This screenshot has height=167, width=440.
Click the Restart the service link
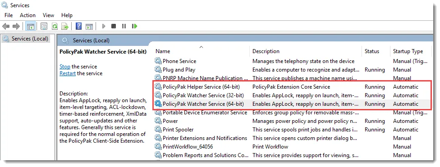(67, 73)
